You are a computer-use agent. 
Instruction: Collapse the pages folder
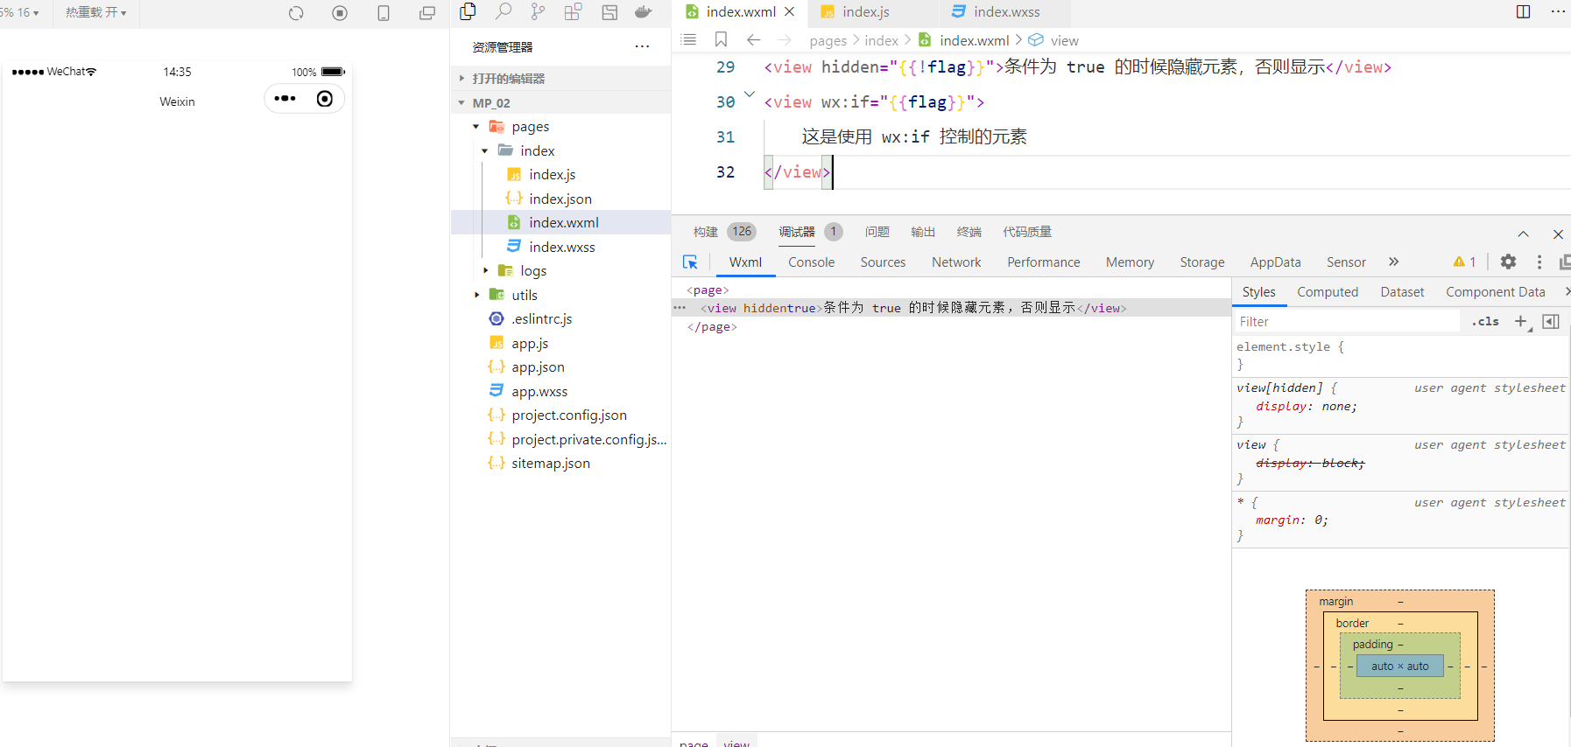coord(476,127)
